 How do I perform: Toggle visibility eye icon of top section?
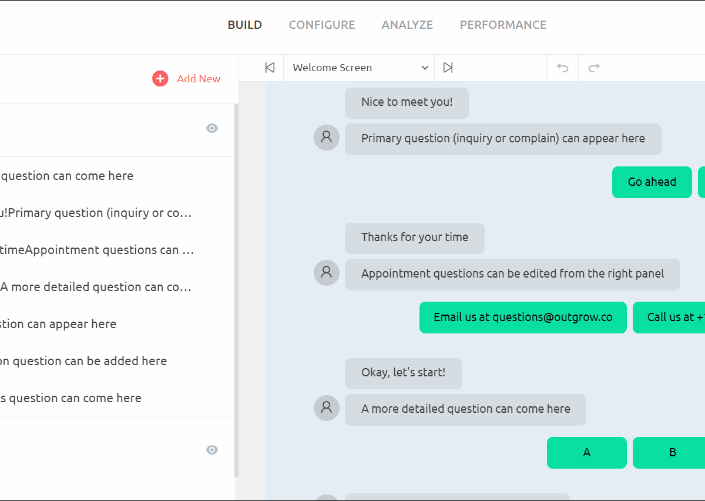(x=212, y=128)
